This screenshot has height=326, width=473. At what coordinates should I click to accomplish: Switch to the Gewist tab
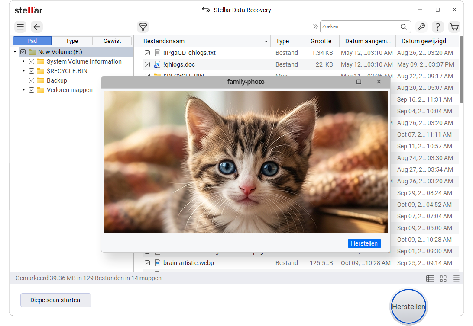coord(112,41)
